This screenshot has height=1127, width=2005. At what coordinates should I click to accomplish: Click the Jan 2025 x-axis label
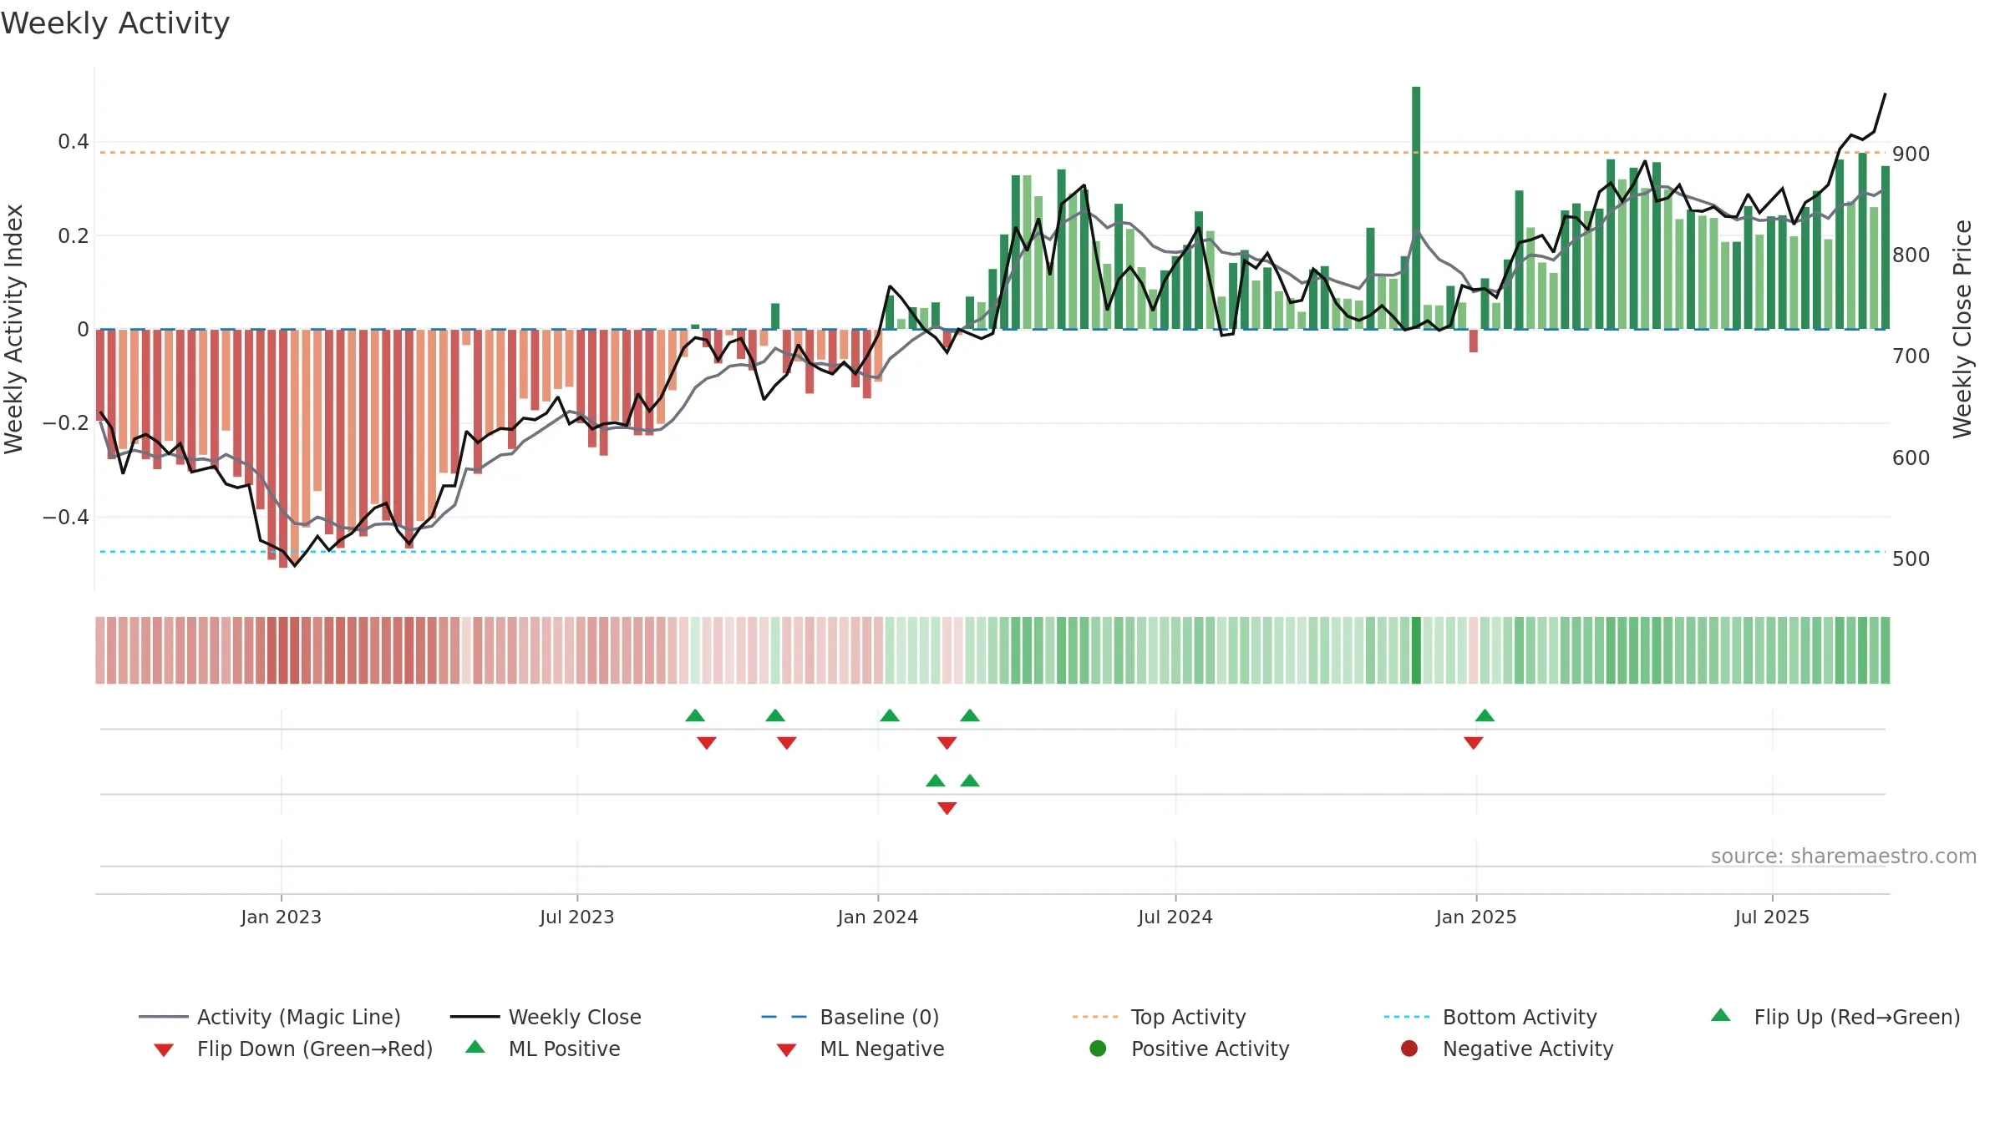click(x=1476, y=917)
